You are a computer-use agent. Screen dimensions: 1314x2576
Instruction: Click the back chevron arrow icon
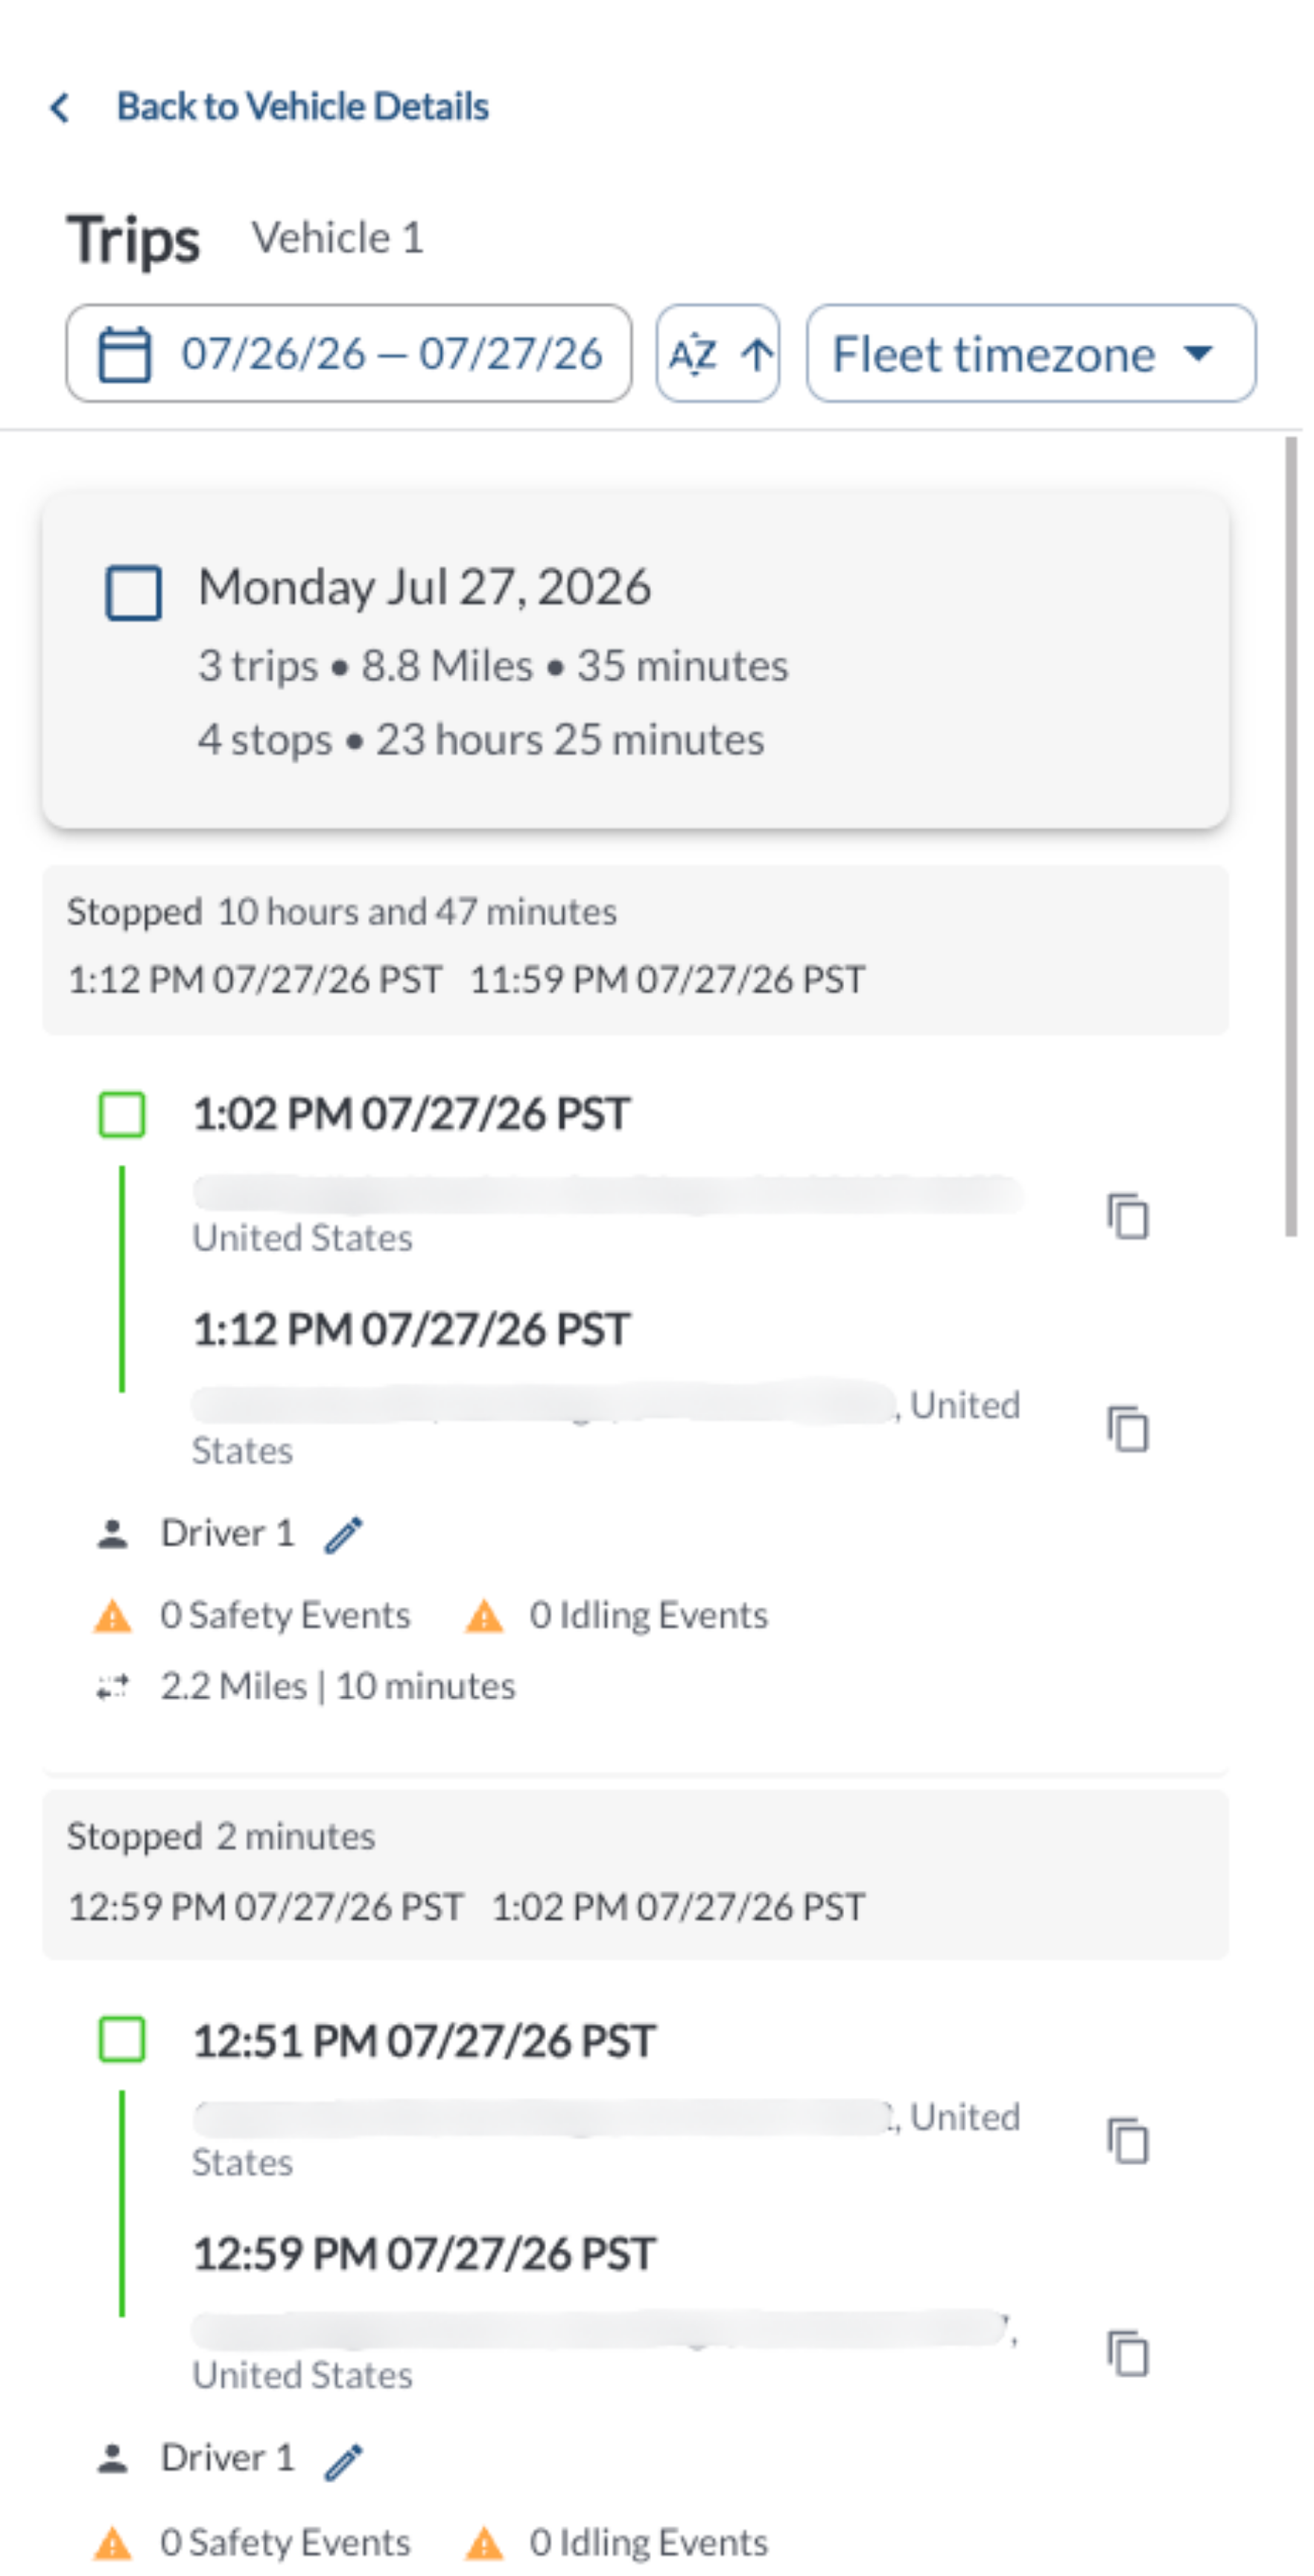coord(60,107)
